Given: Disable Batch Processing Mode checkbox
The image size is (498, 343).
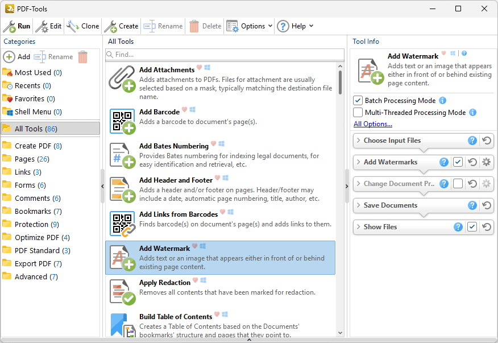Looking at the screenshot, I should point(358,101).
